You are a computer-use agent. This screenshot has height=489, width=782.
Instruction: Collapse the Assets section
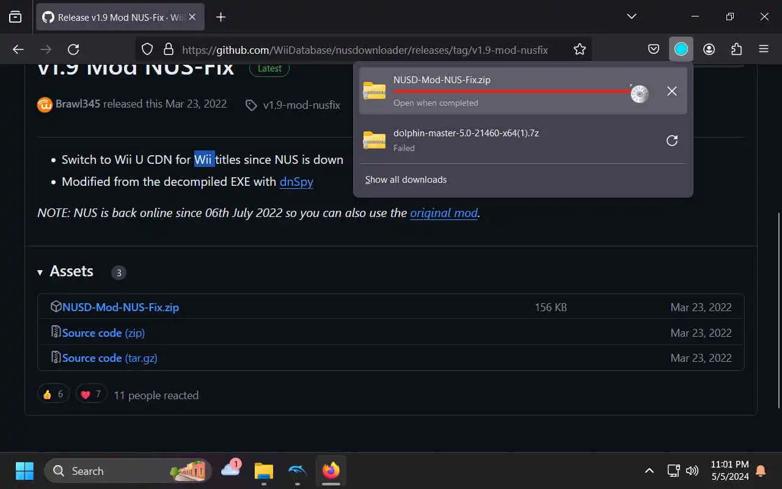click(x=65, y=271)
